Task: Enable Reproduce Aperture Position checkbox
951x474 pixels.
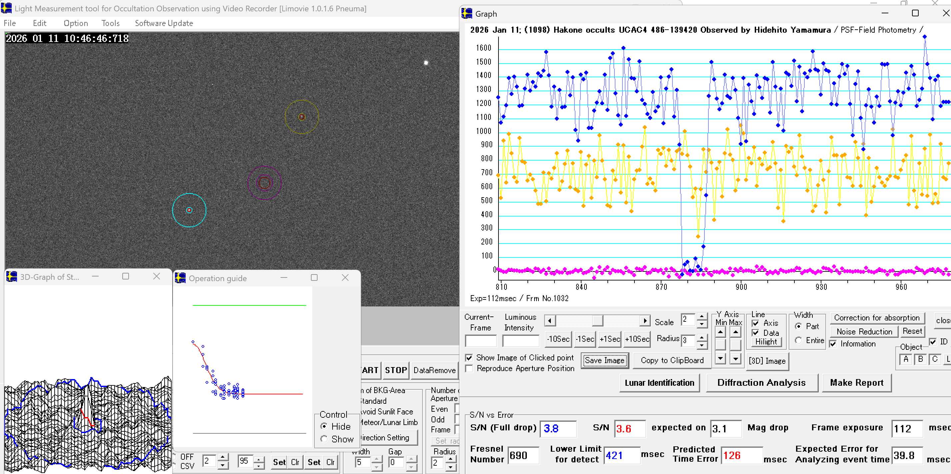Action: [x=469, y=368]
